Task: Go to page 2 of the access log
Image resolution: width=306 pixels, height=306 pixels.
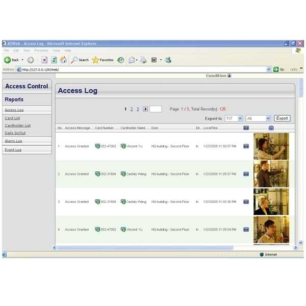Action: (132, 109)
